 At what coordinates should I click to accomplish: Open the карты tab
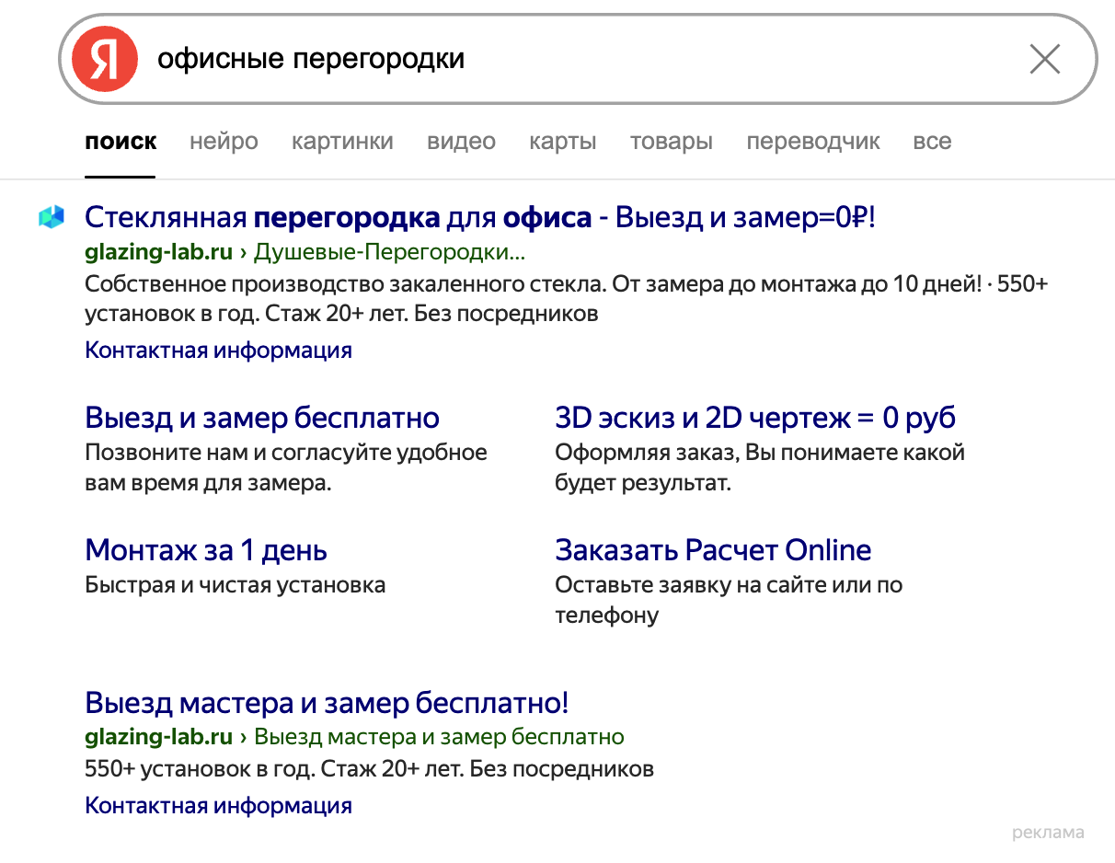pos(563,142)
